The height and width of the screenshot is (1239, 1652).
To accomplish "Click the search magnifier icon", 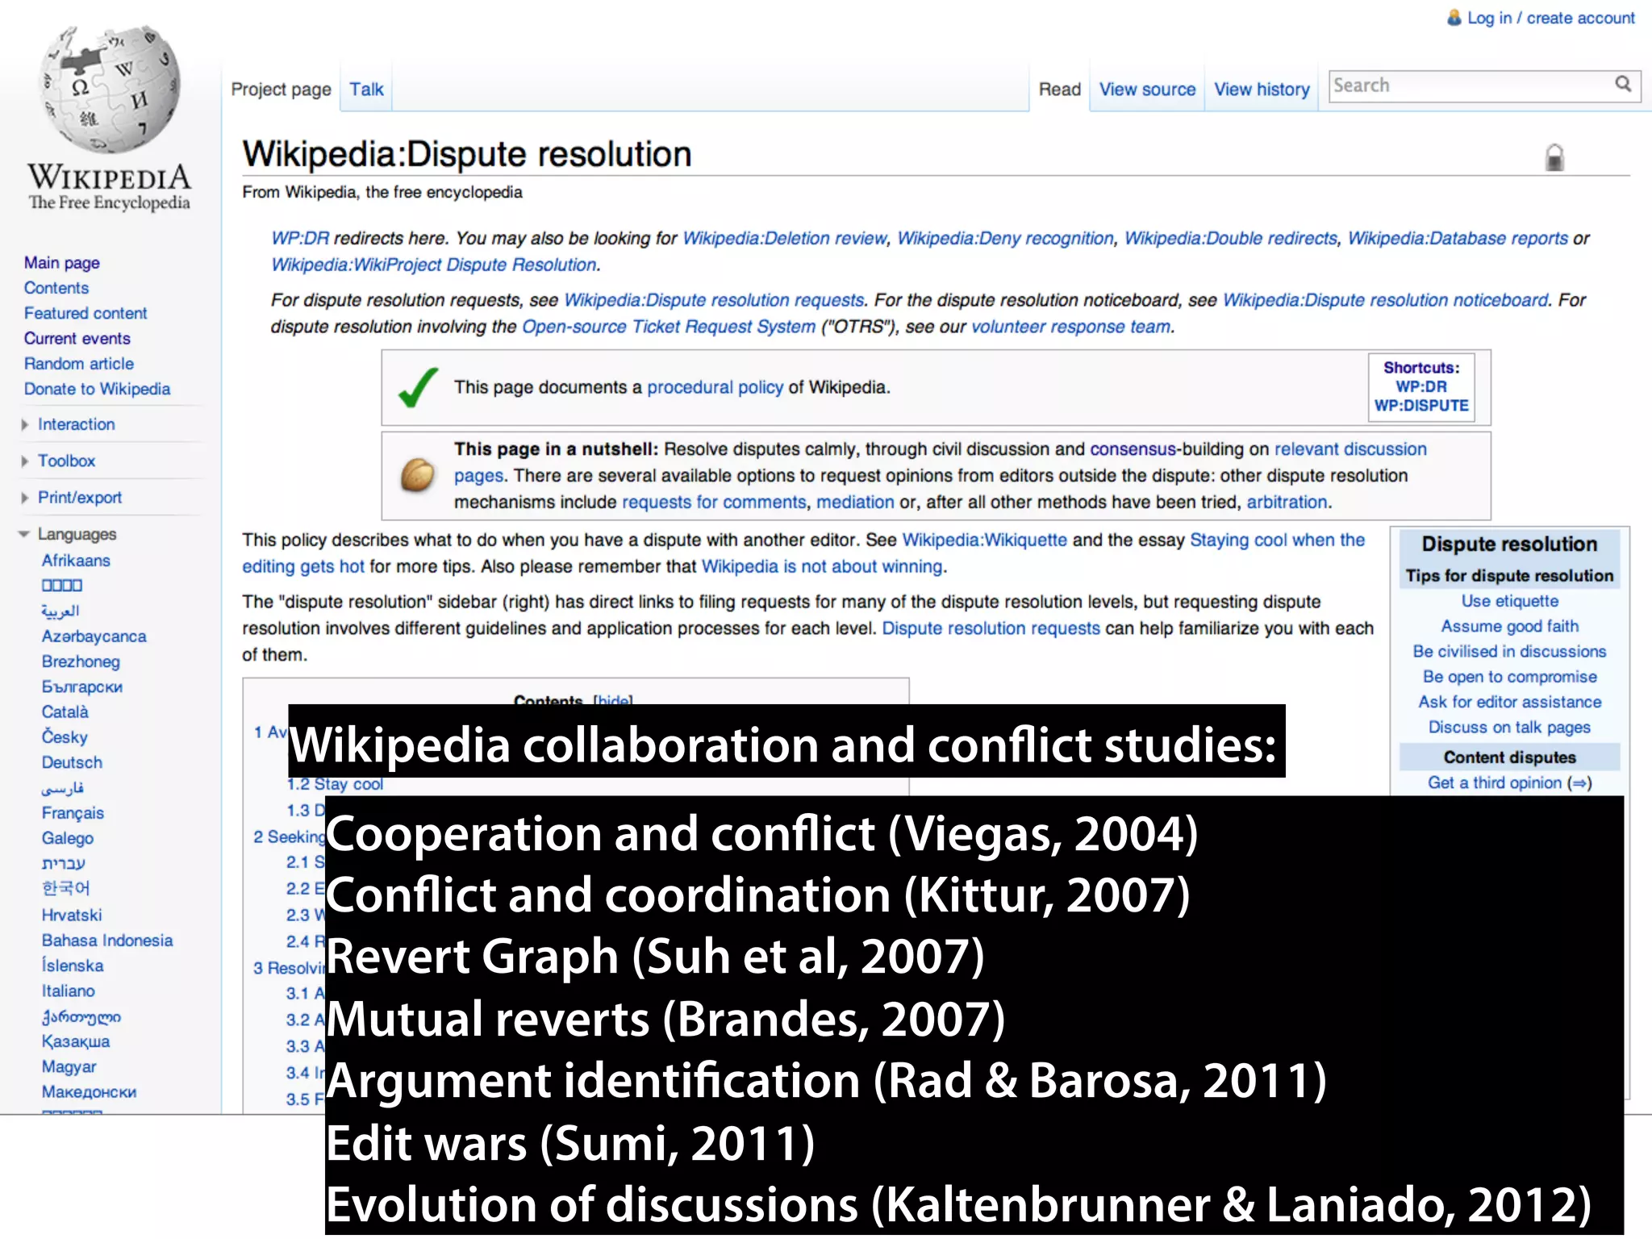I will (1623, 84).
